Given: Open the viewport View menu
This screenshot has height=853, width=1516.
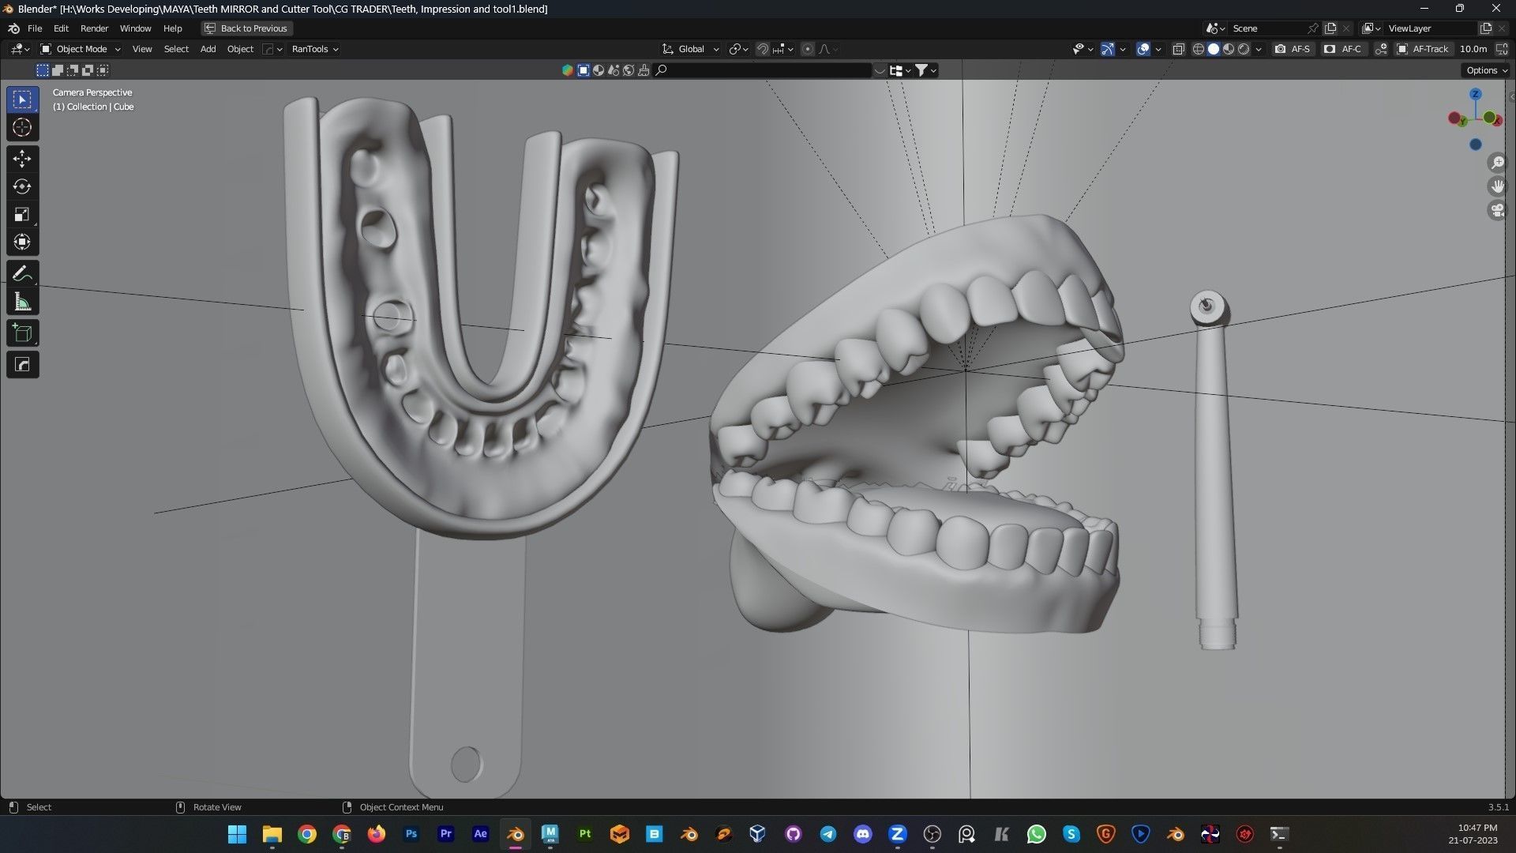Looking at the screenshot, I should 142,49.
